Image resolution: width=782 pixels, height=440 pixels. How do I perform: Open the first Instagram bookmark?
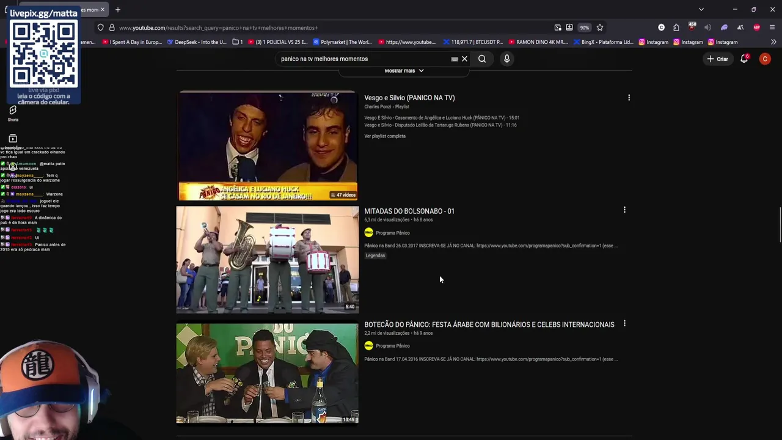coord(654,42)
